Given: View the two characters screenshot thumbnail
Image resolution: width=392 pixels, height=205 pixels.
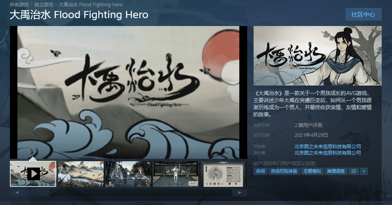Looking at the screenshot, I should point(129,174).
